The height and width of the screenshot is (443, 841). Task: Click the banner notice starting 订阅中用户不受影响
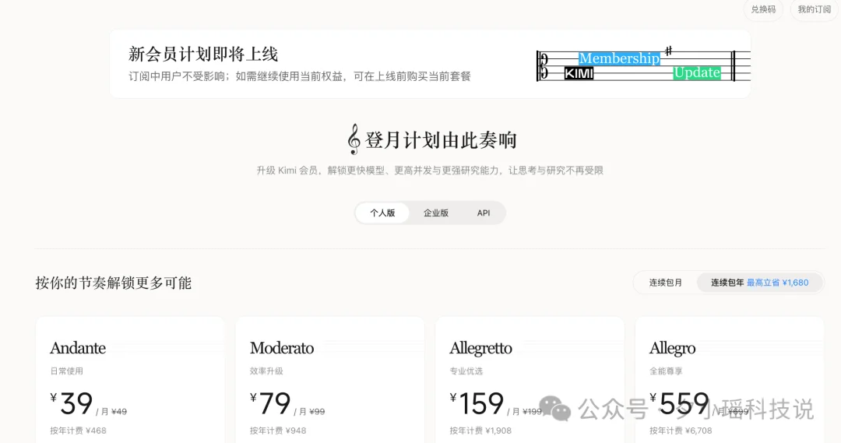tap(299, 77)
